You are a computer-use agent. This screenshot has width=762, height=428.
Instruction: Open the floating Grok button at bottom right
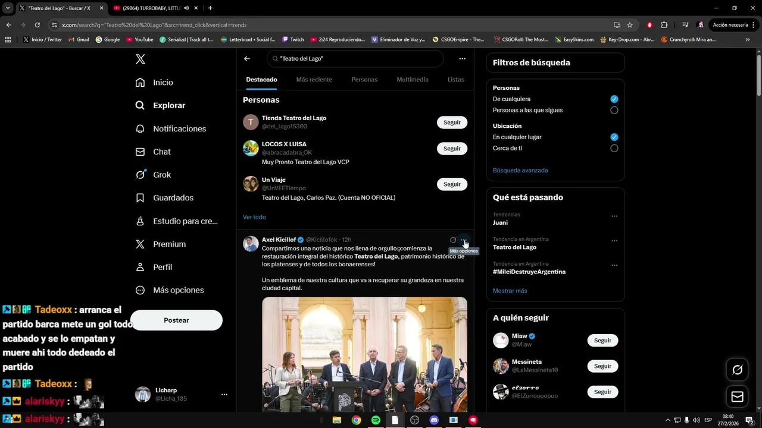click(737, 370)
